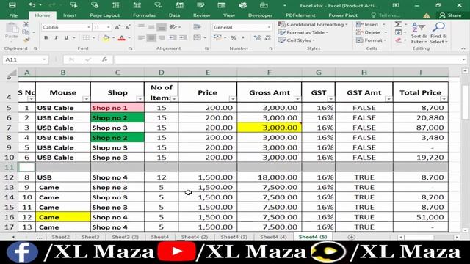Open the Price column filter dropdown
The width and height of the screenshot is (470, 264).
tap(233, 99)
